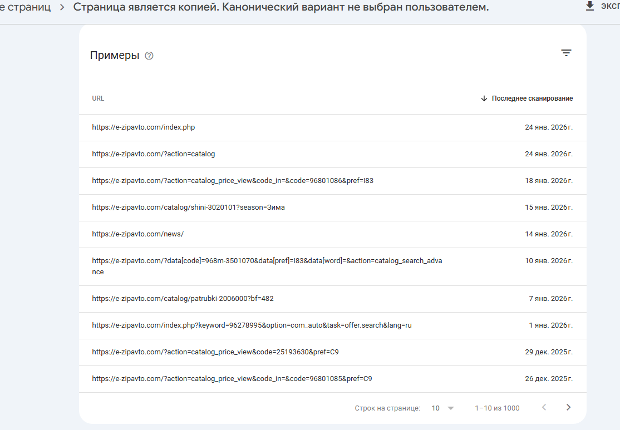Select row patrubki-2006000?bf=482
This screenshot has width=620, height=430.
(x=332, y=299)
